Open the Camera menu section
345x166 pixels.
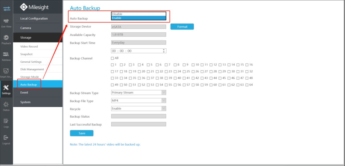[x=38, y=28]
